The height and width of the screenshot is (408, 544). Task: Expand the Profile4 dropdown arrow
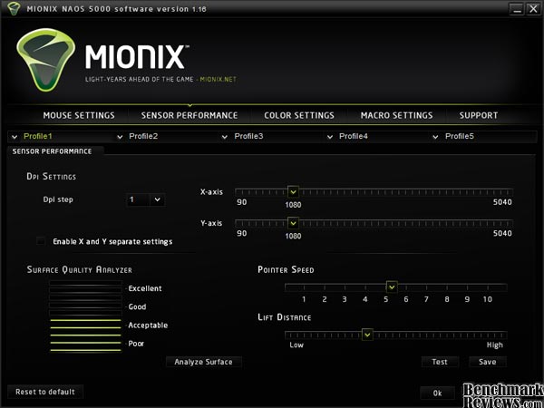coord(330,137)
